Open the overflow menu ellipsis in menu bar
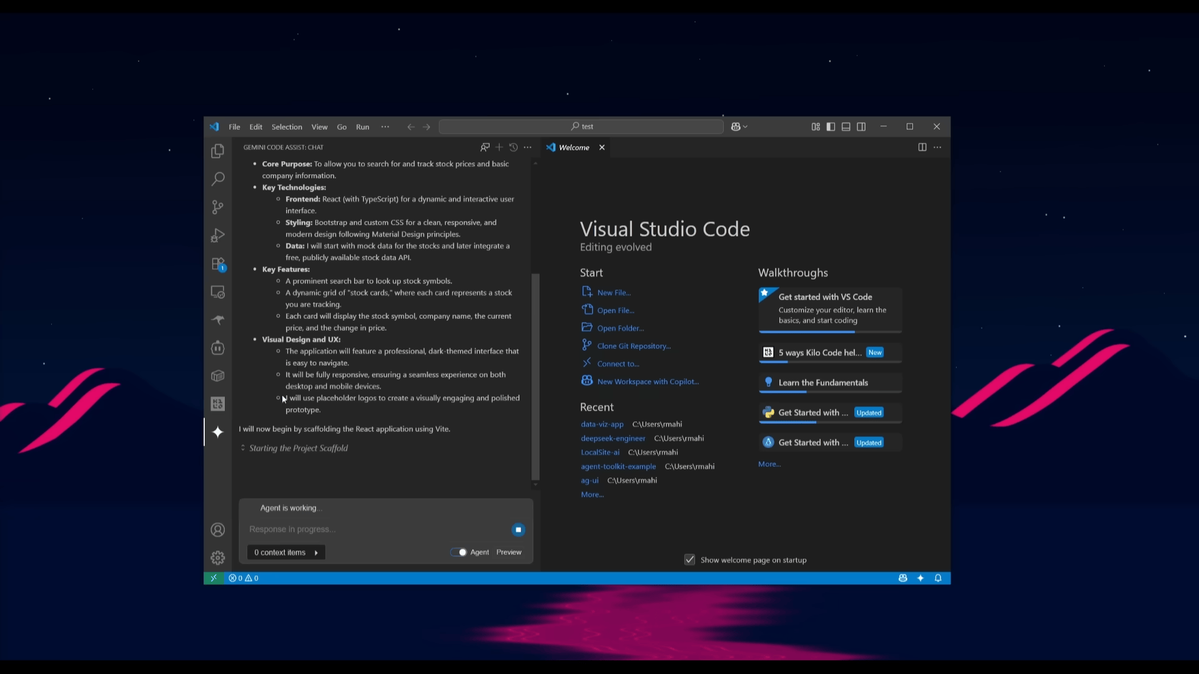 tap(385, 127)
